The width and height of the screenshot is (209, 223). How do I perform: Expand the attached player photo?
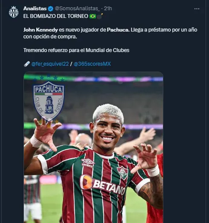(93, 148)
